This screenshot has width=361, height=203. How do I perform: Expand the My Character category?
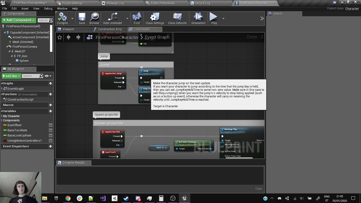(2, 116)
